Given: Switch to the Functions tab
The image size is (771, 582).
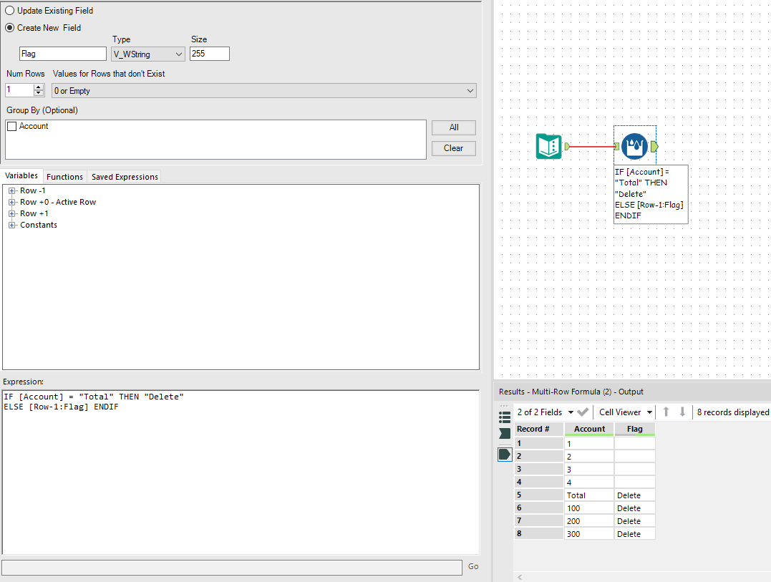Looking at the screenshot, I should click(64, 177).
